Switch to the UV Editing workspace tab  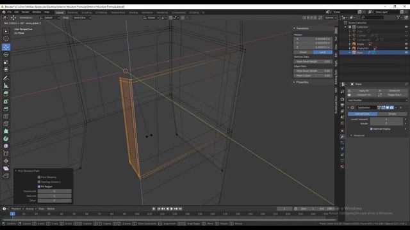(101, 13)
